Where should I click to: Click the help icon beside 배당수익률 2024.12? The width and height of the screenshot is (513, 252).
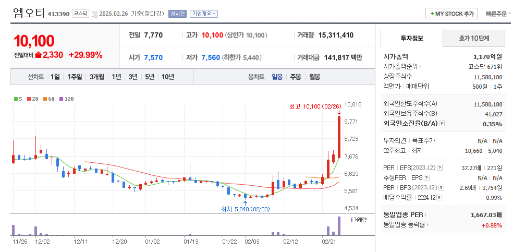(439, 198)
